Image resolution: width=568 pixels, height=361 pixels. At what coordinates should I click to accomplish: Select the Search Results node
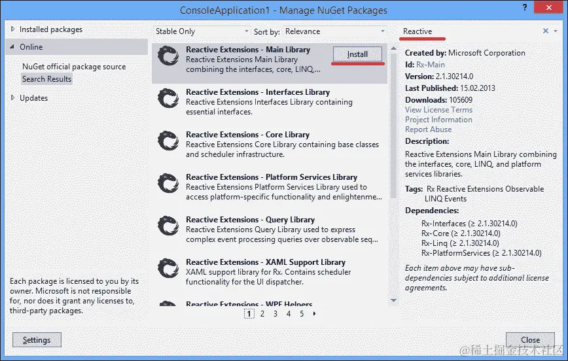[46, 79]
